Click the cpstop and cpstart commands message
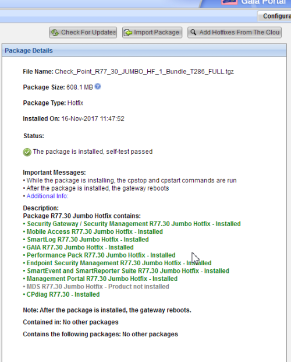The image size is (291, 362). [x=132, y=180]
